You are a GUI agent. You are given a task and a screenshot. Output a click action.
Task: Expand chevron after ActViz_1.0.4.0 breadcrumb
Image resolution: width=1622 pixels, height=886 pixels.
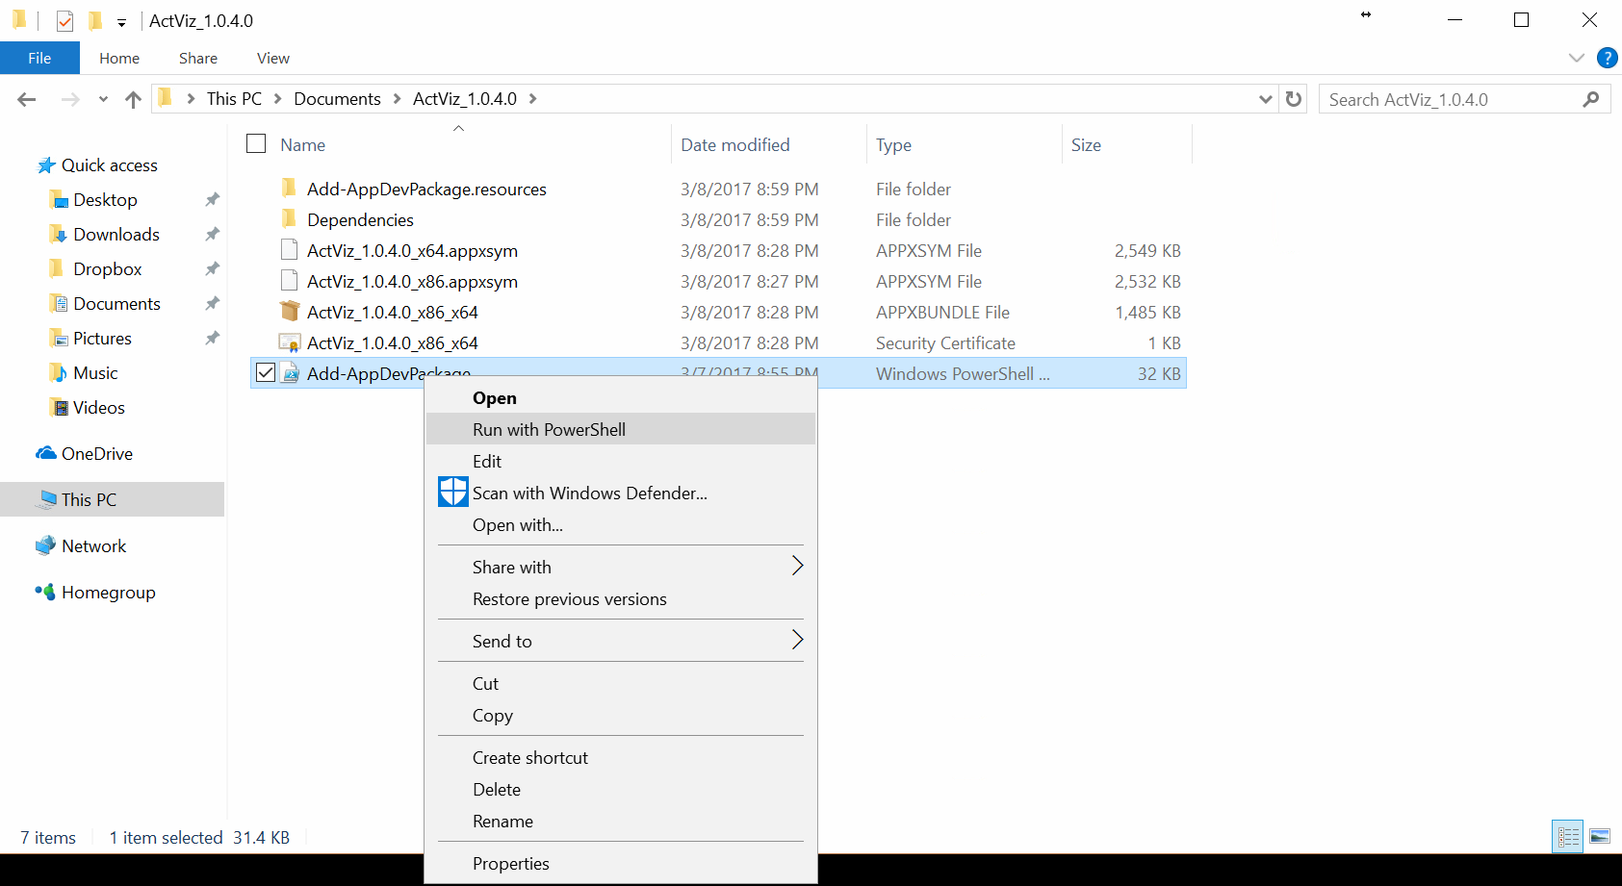pos(533,99)
